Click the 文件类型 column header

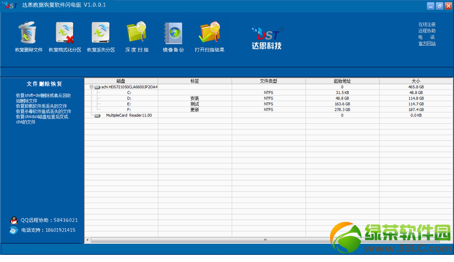point(269,81)
